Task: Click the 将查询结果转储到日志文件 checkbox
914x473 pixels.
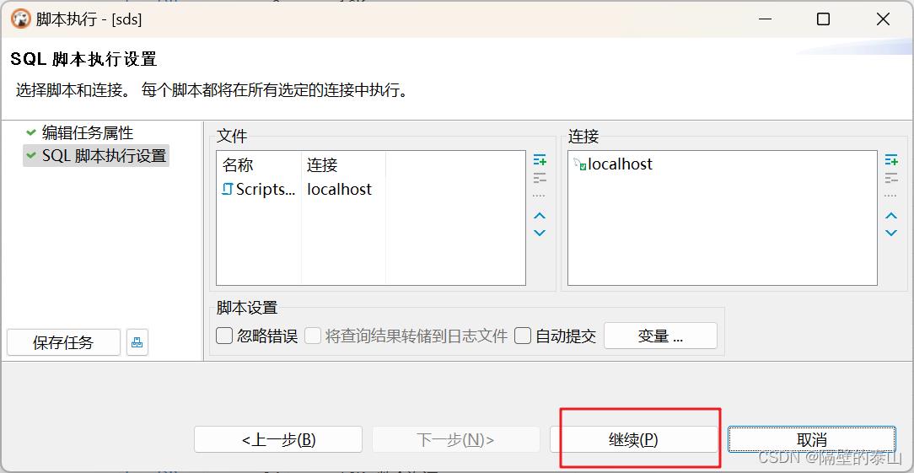Action: 313,336
